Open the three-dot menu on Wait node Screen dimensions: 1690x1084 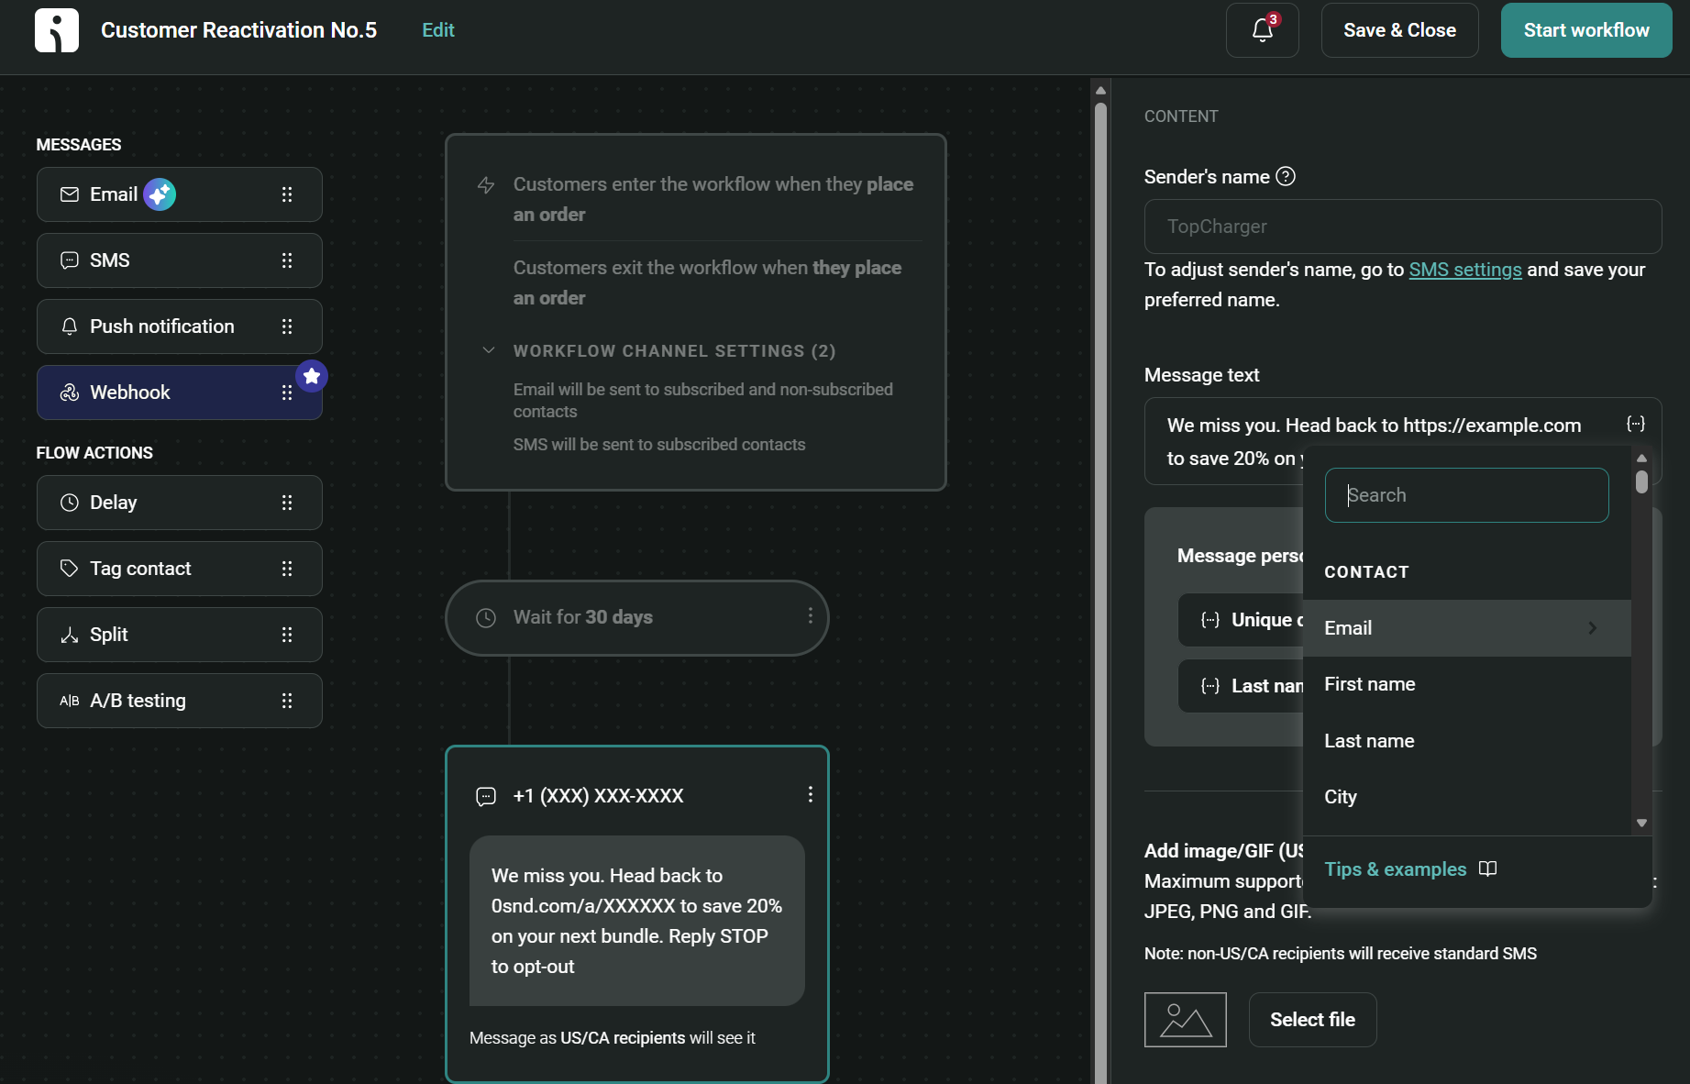click(811, 616)
